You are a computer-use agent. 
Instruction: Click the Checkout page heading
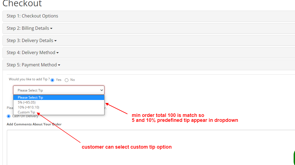[22, 4]
